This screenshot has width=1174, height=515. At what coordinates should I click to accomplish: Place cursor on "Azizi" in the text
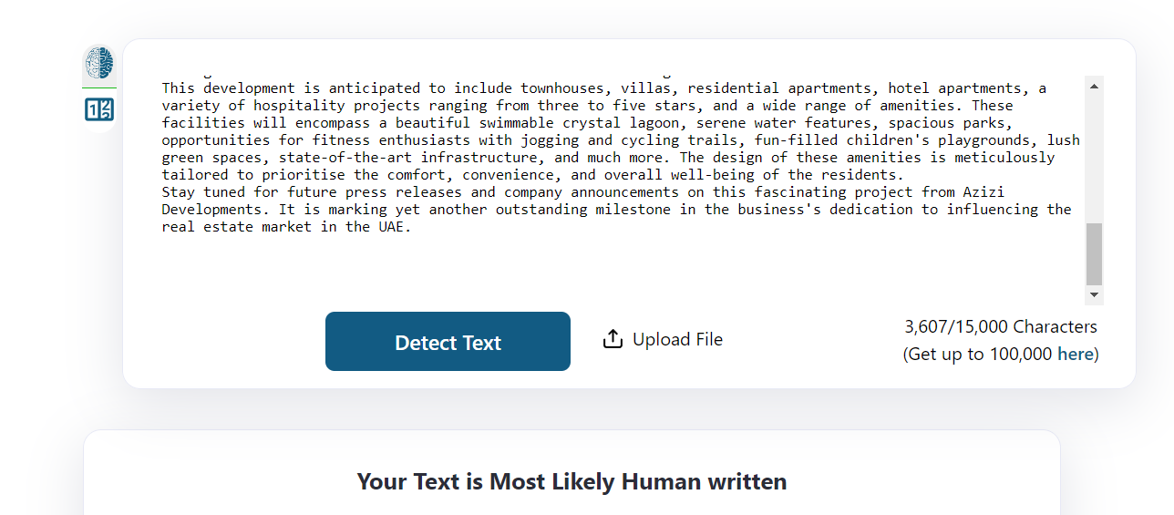click(983, 192)
